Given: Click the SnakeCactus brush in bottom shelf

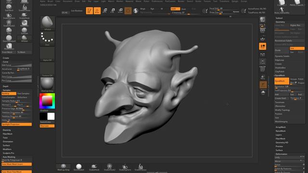Looking at the screenshot, I should point(141,167).
